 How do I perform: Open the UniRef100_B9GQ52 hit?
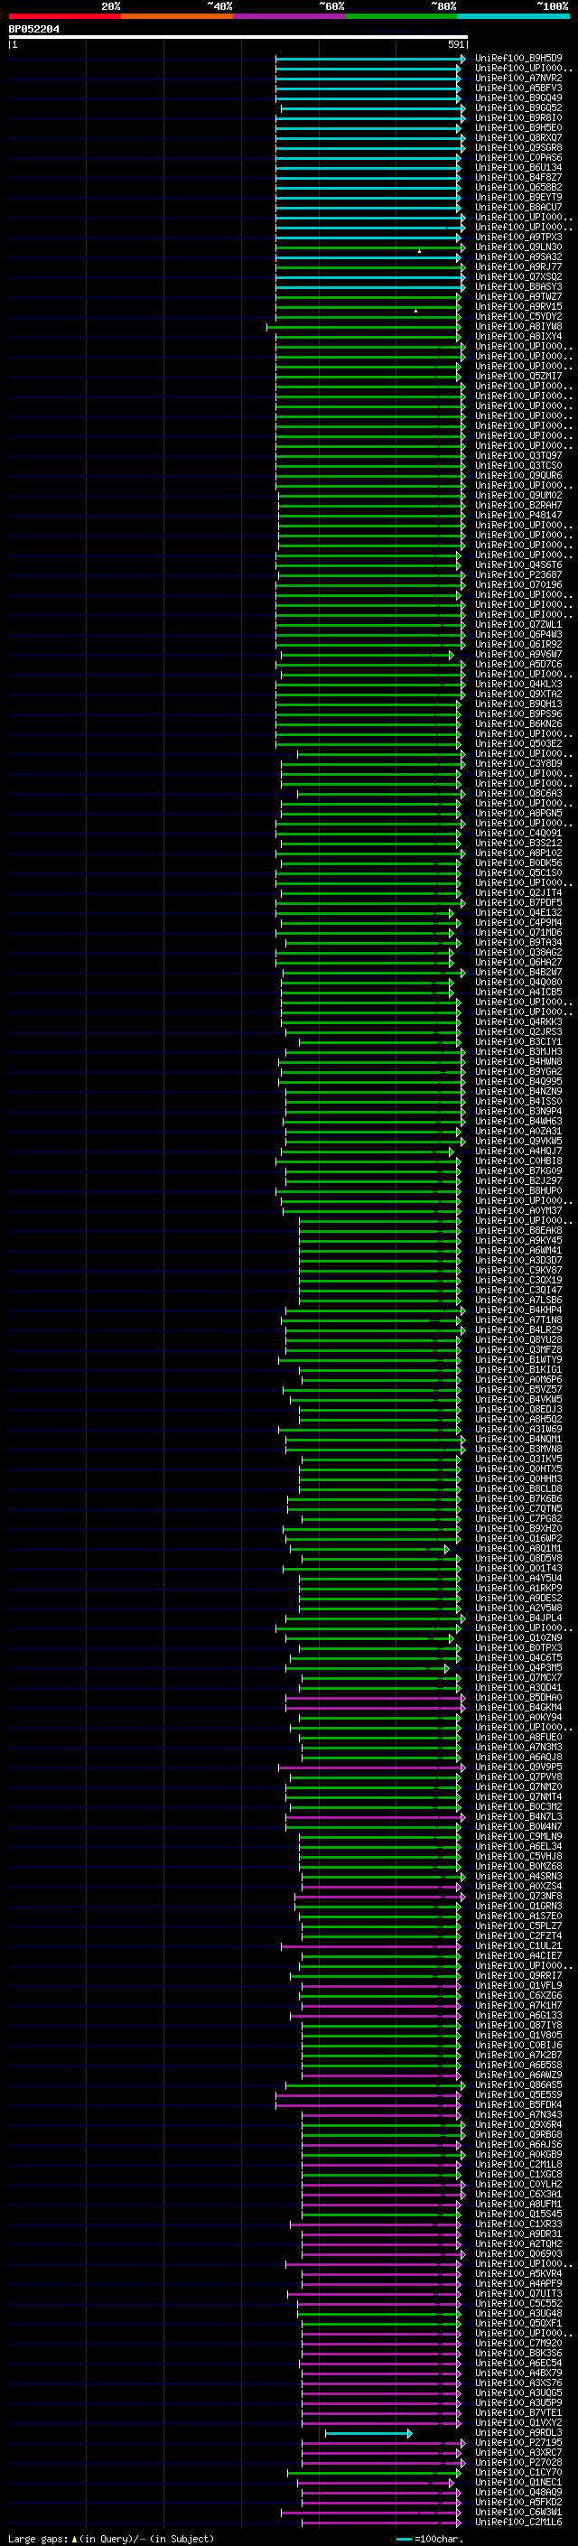(518, 107)
